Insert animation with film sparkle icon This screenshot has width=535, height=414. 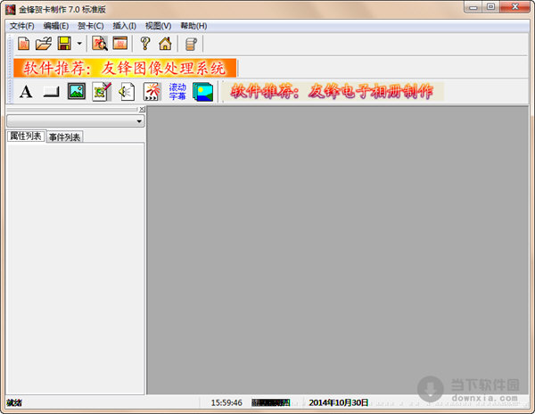tap(152, 92)
